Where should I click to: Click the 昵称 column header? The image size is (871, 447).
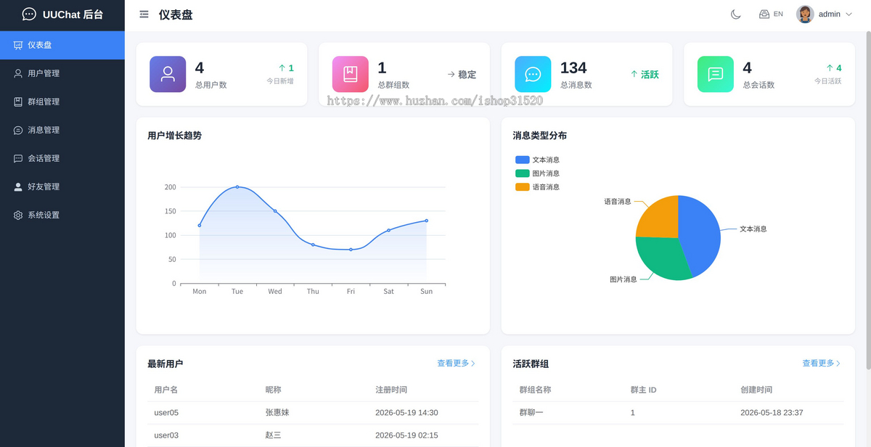pyautogui.click(x=273, y=390)
